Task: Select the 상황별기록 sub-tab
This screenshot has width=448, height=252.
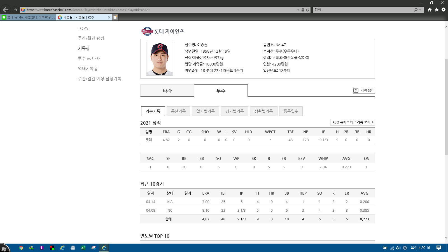Action: pyautogui.click(x=264, y=111)
